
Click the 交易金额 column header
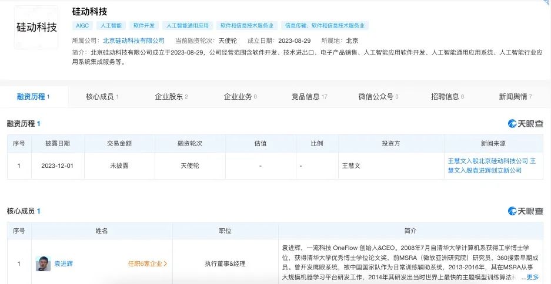(119, 143)
